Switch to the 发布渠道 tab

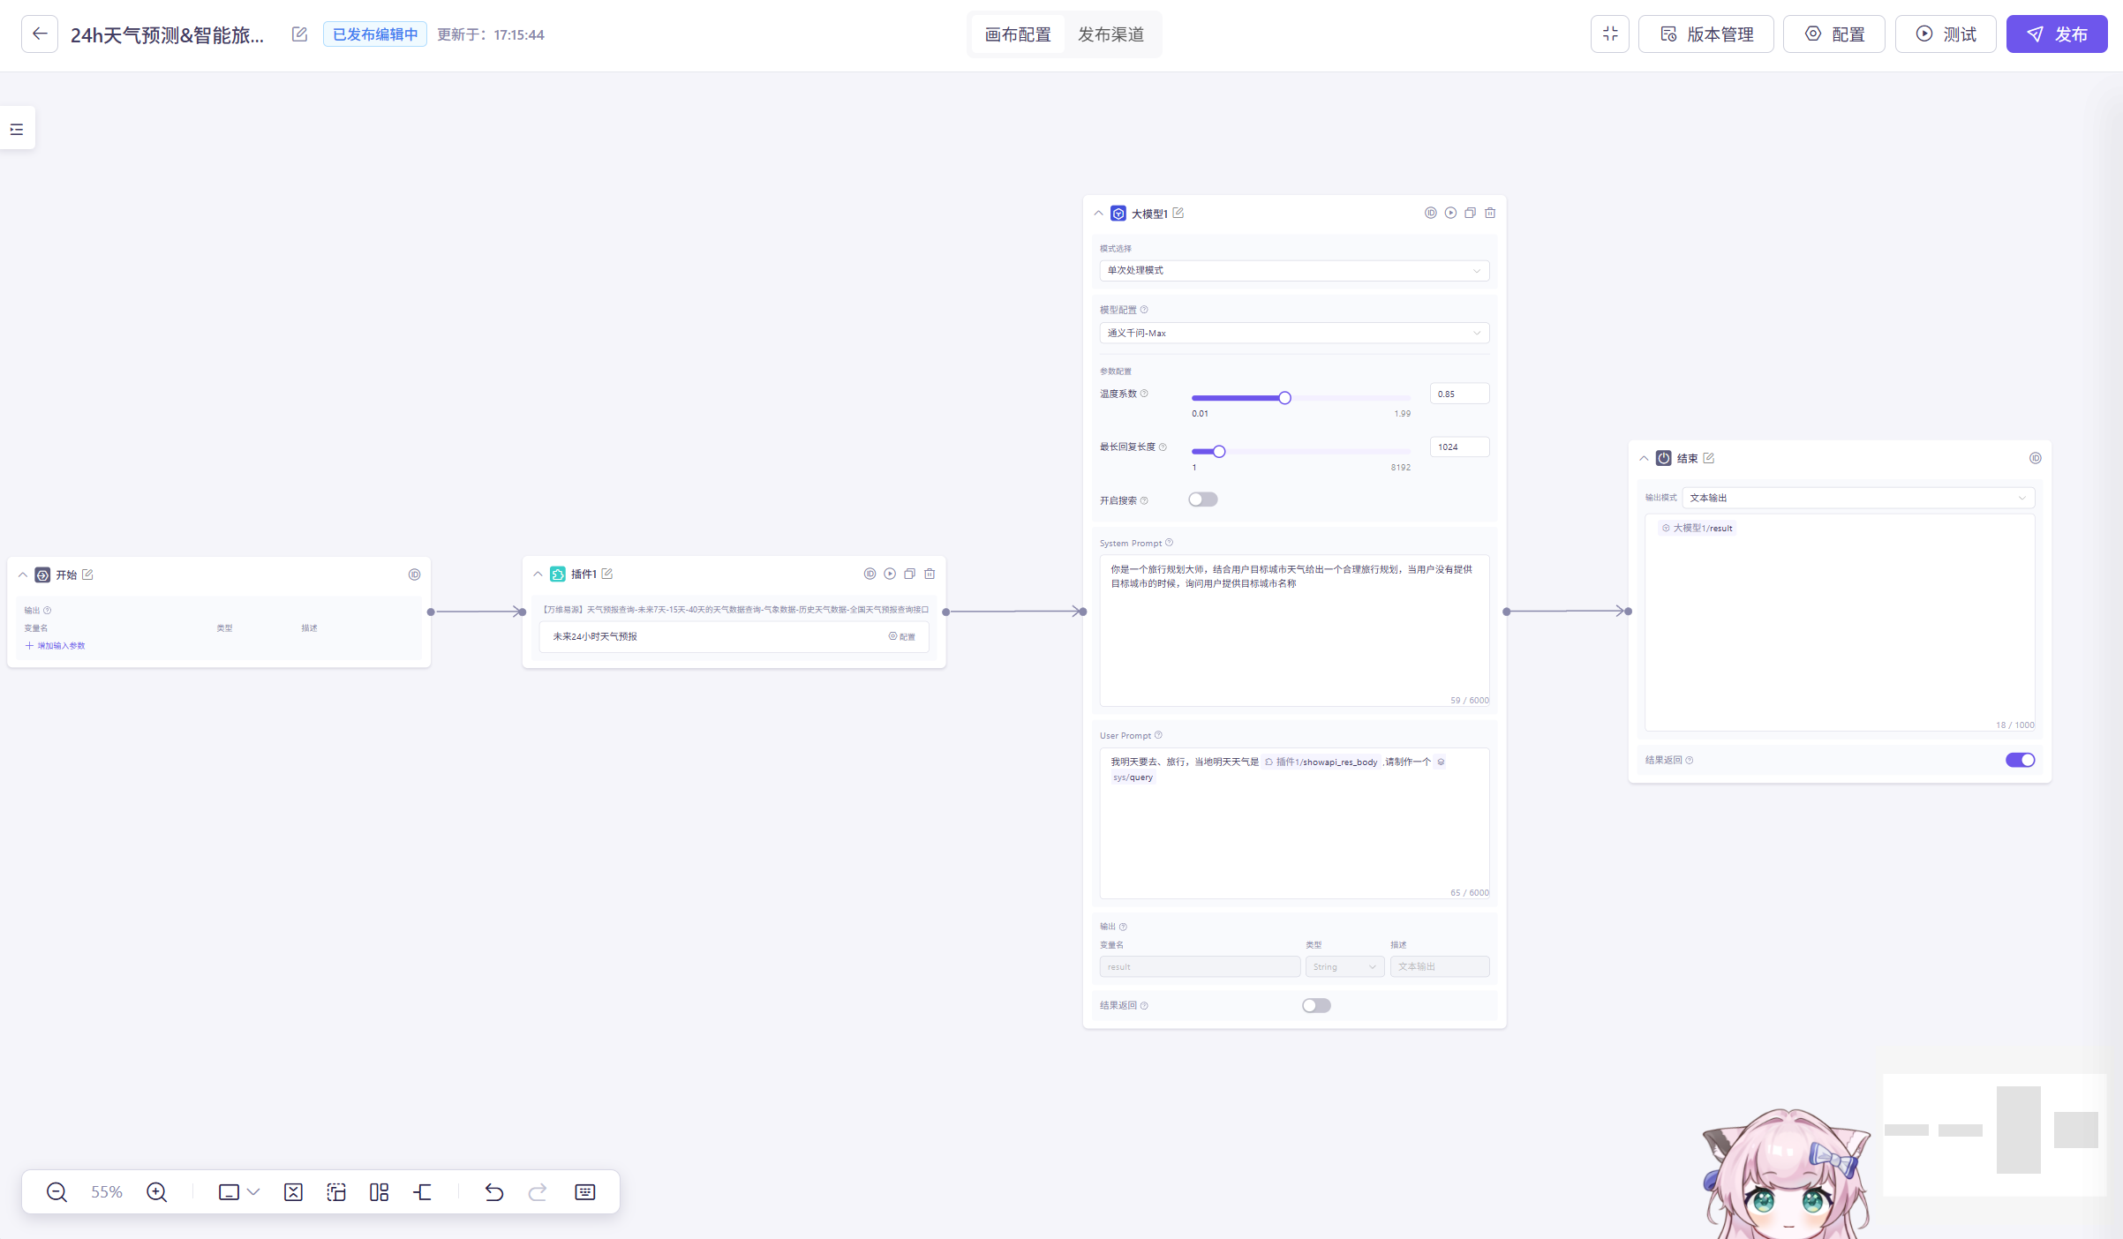(1110, 34)
